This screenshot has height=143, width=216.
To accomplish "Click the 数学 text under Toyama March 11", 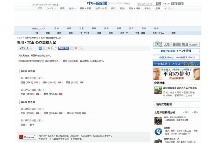I will pos(32,125).
